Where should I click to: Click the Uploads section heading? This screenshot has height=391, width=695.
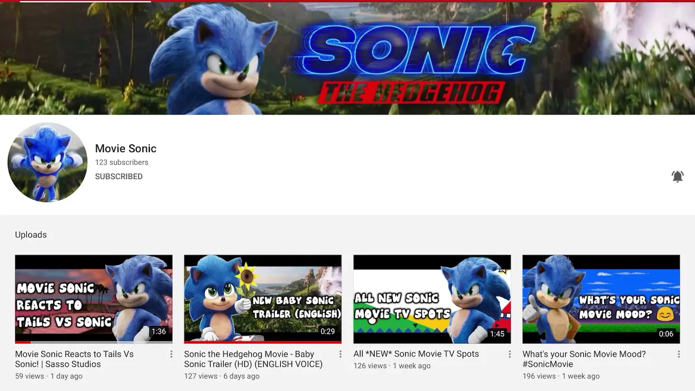pos(31,235)
